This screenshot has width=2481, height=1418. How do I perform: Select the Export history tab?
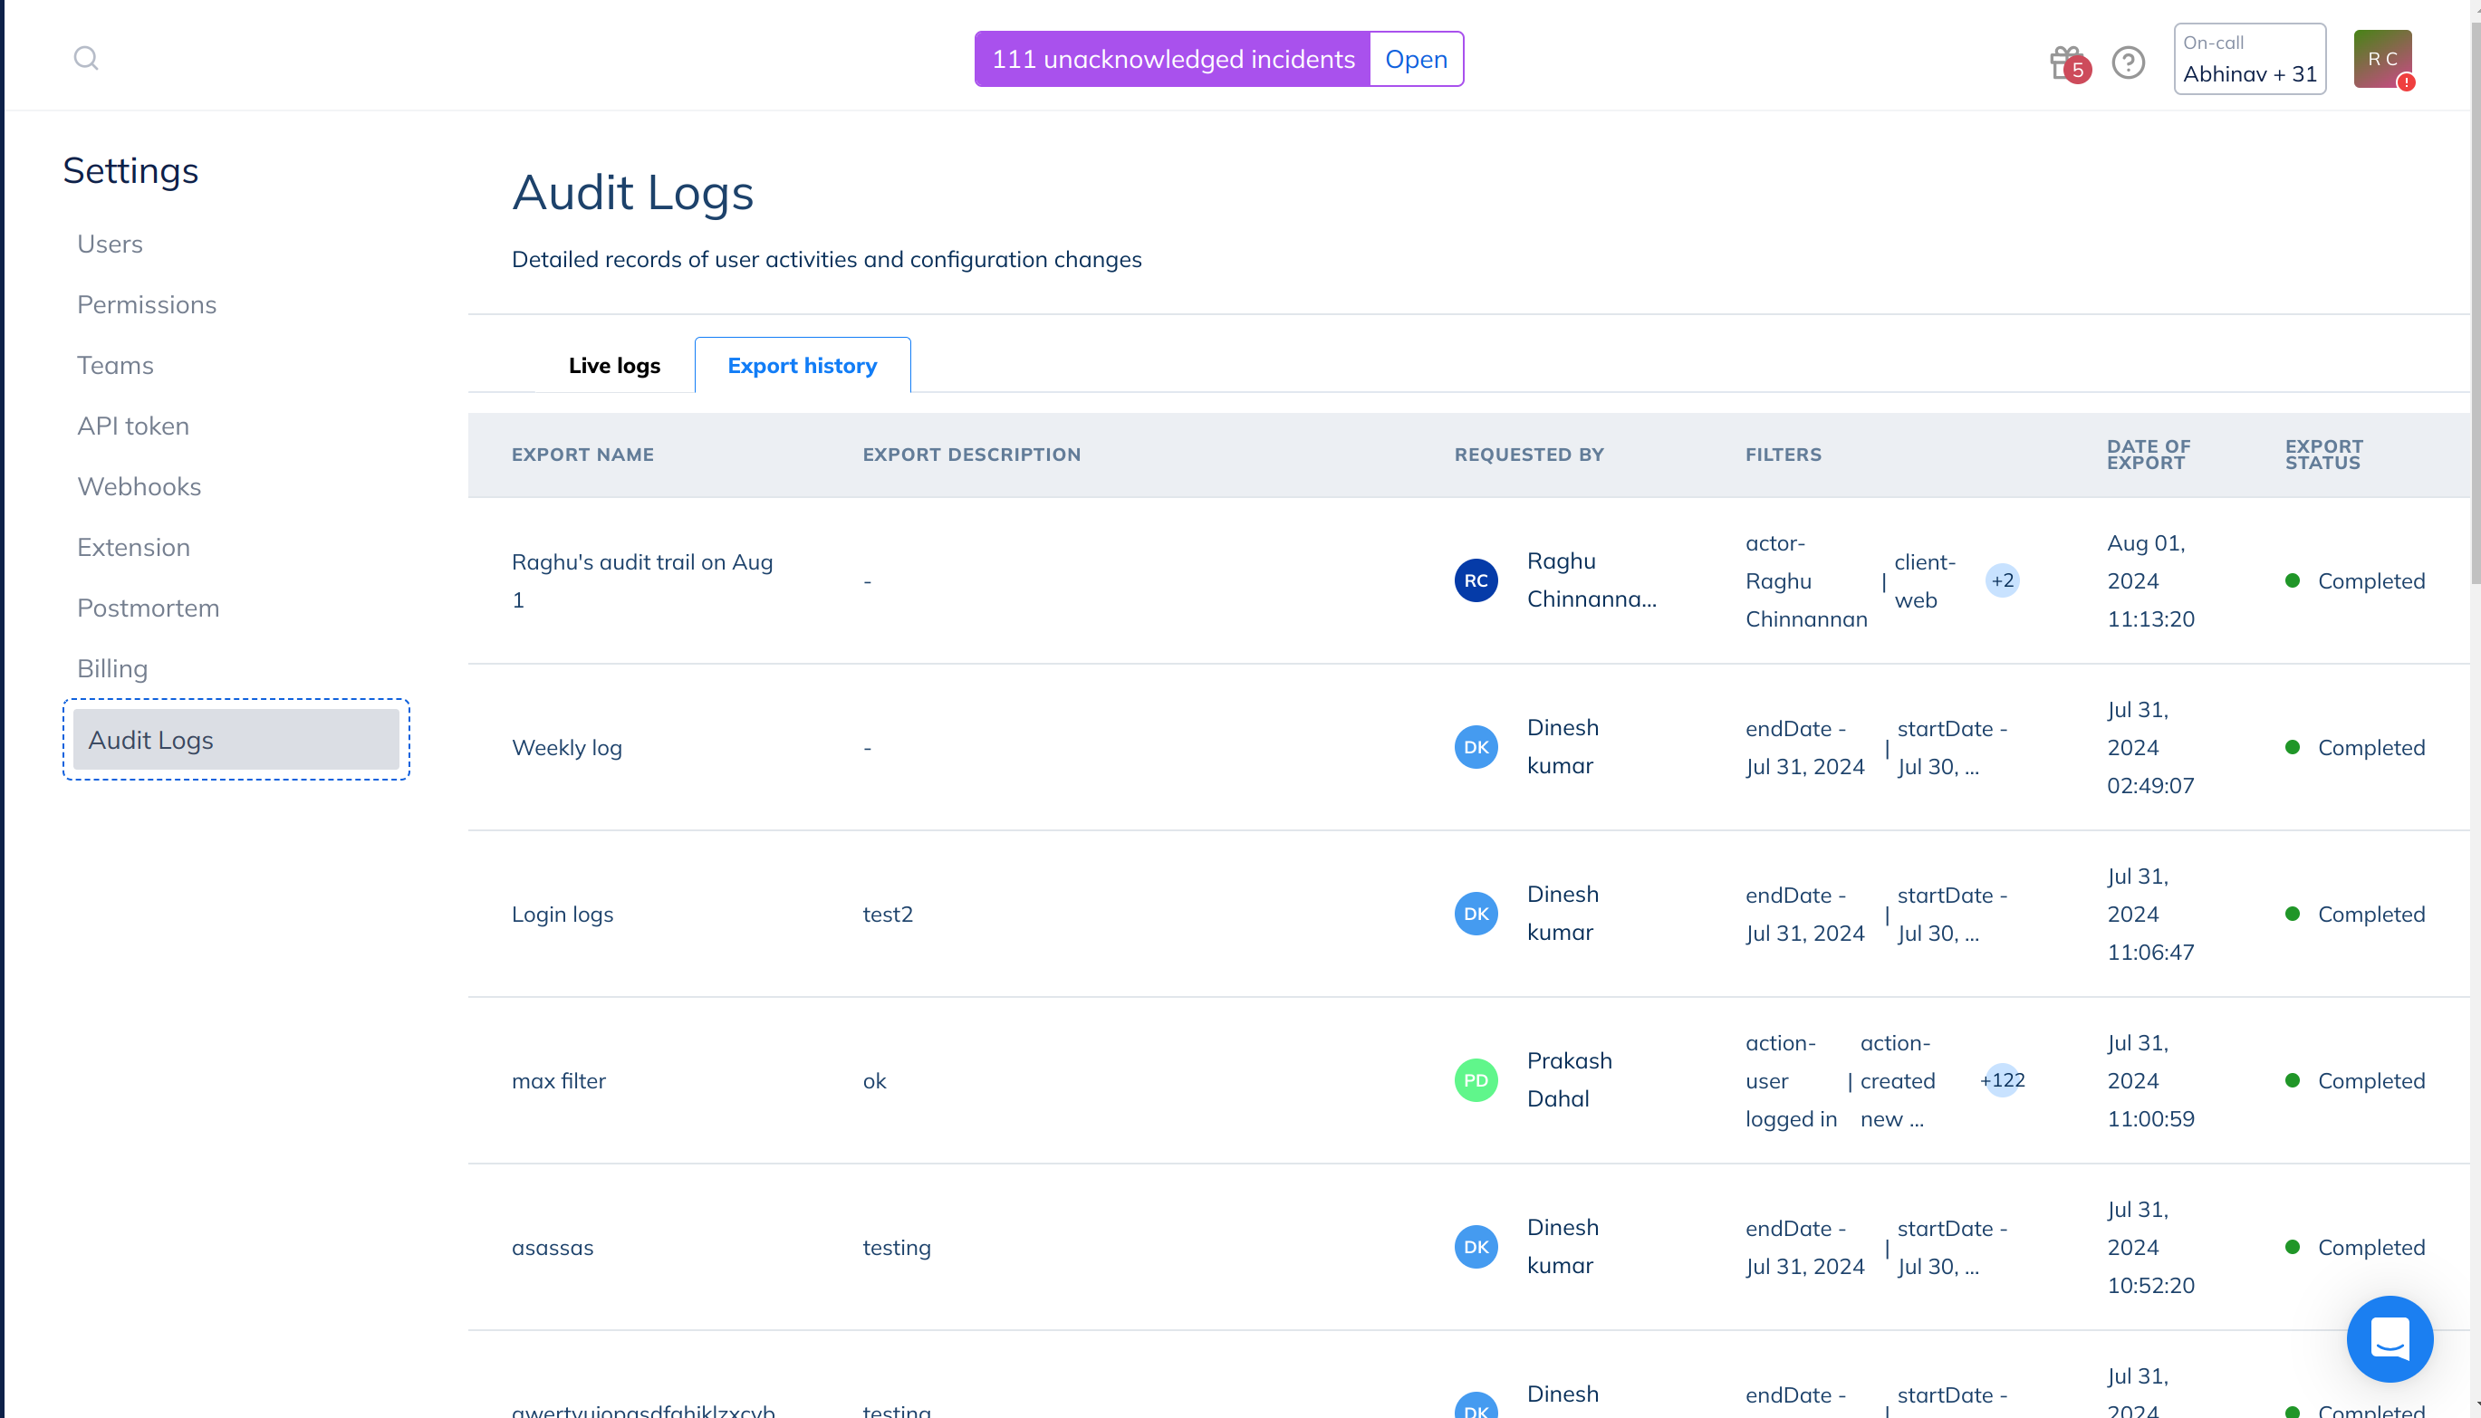pyautogui.click(x=802, y=365)
